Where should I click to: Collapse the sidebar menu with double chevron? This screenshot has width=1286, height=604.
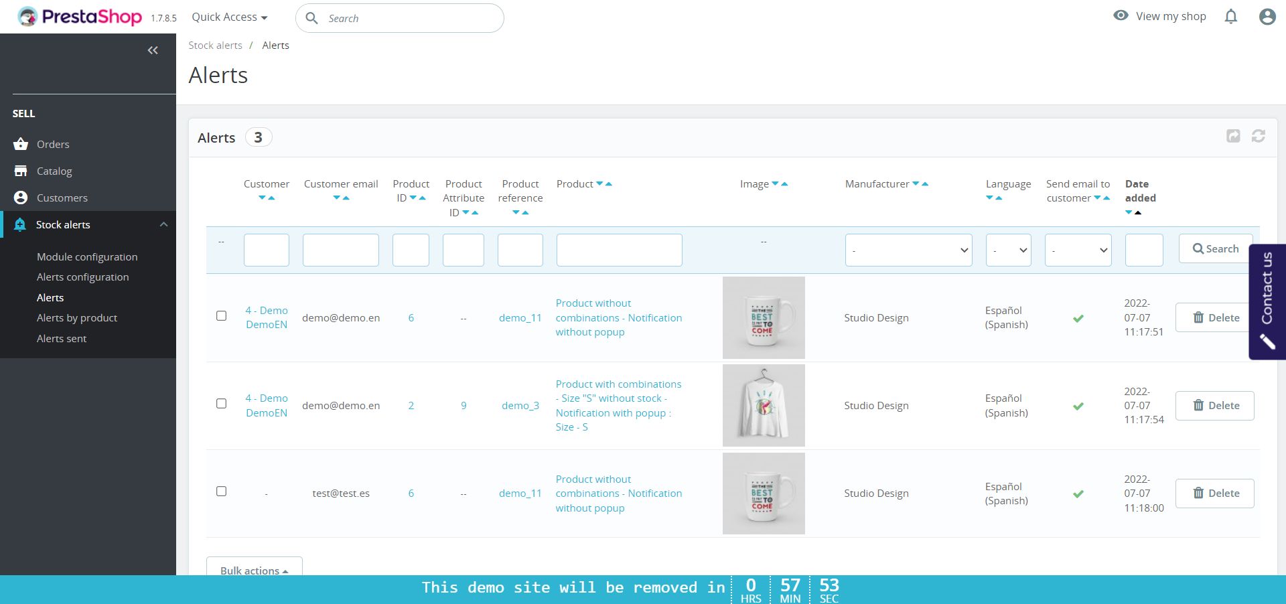(153, 50)
